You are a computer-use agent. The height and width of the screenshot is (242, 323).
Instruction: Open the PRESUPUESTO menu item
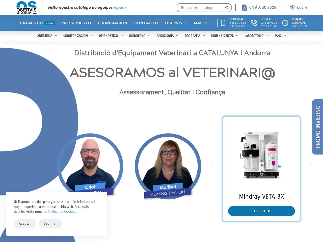[76, 23]
